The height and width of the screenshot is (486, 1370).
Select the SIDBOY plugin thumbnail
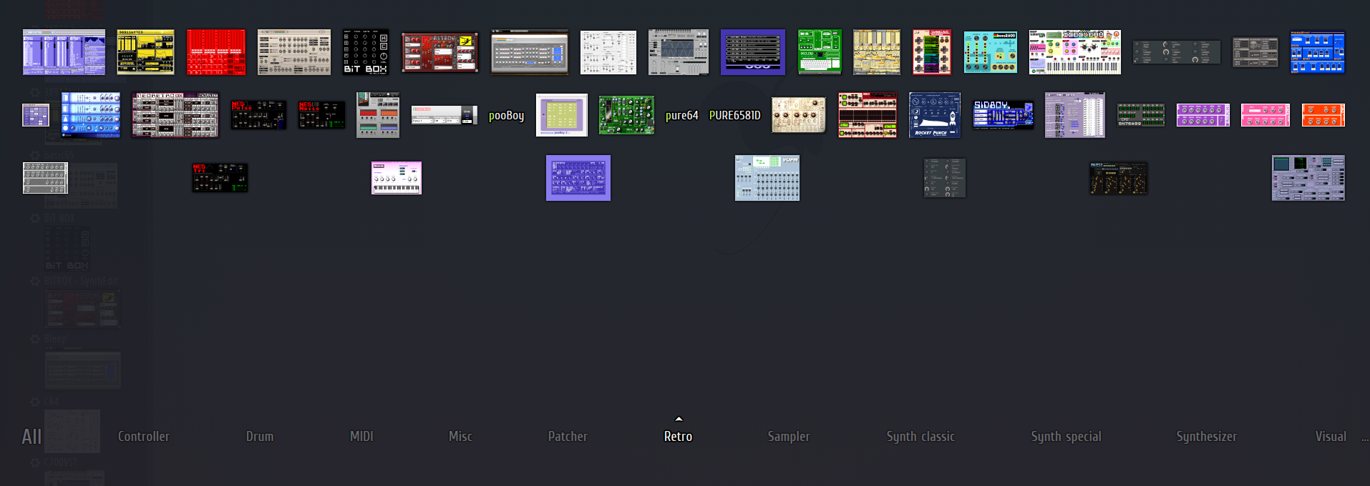tap(1002, 114)
